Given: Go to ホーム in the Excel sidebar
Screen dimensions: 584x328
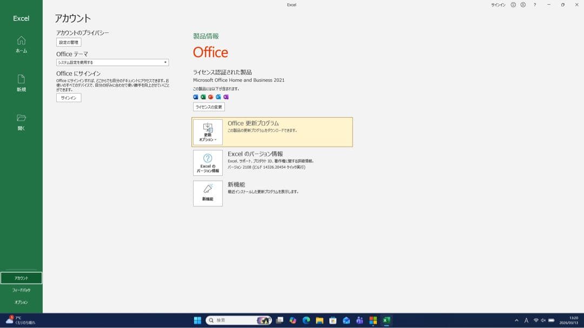Looking at the screenshot, I should (x=21, y=45).
